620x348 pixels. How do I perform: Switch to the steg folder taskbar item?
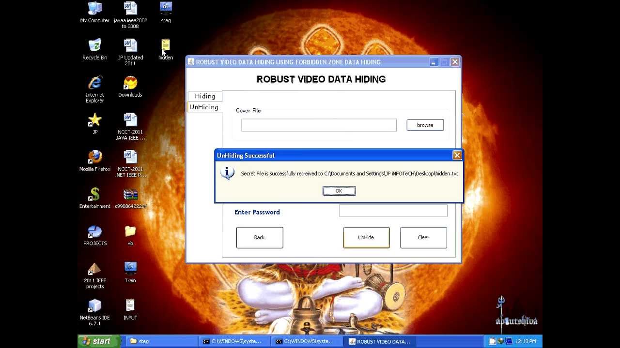[161, 341]
